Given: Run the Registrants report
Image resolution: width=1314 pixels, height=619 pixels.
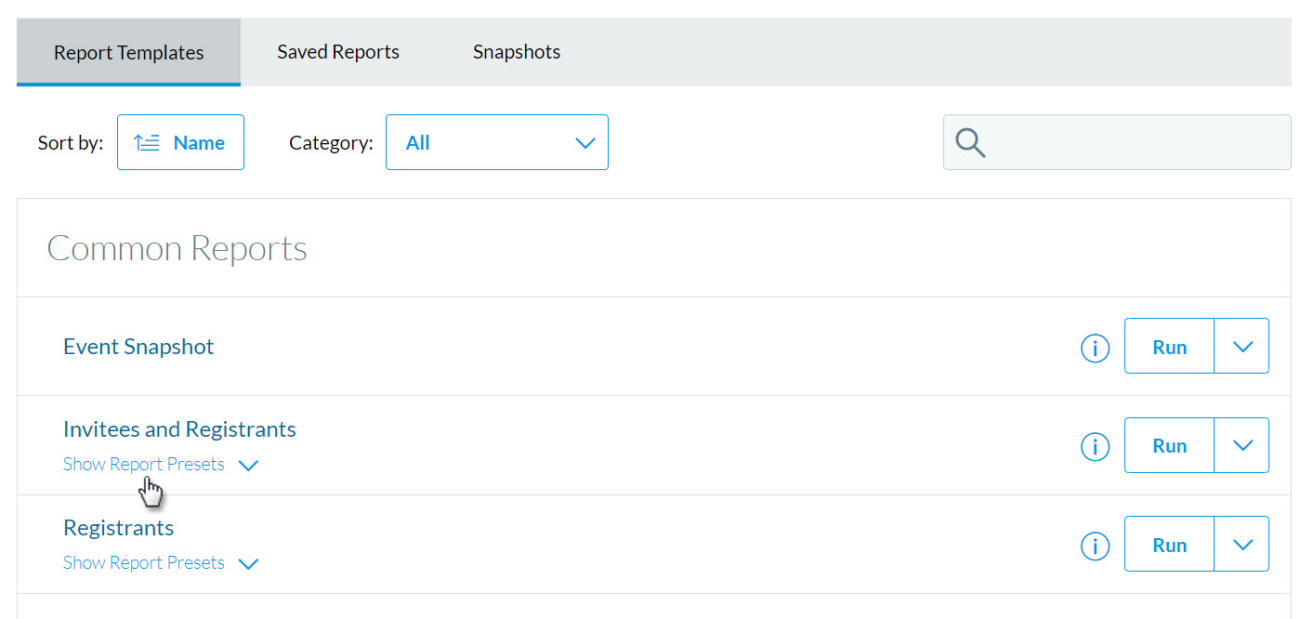Looking at the screenshot, I should pyautogui.click(x=1168, y=544).
